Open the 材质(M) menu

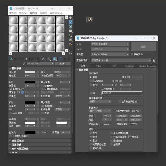[23, 13]
